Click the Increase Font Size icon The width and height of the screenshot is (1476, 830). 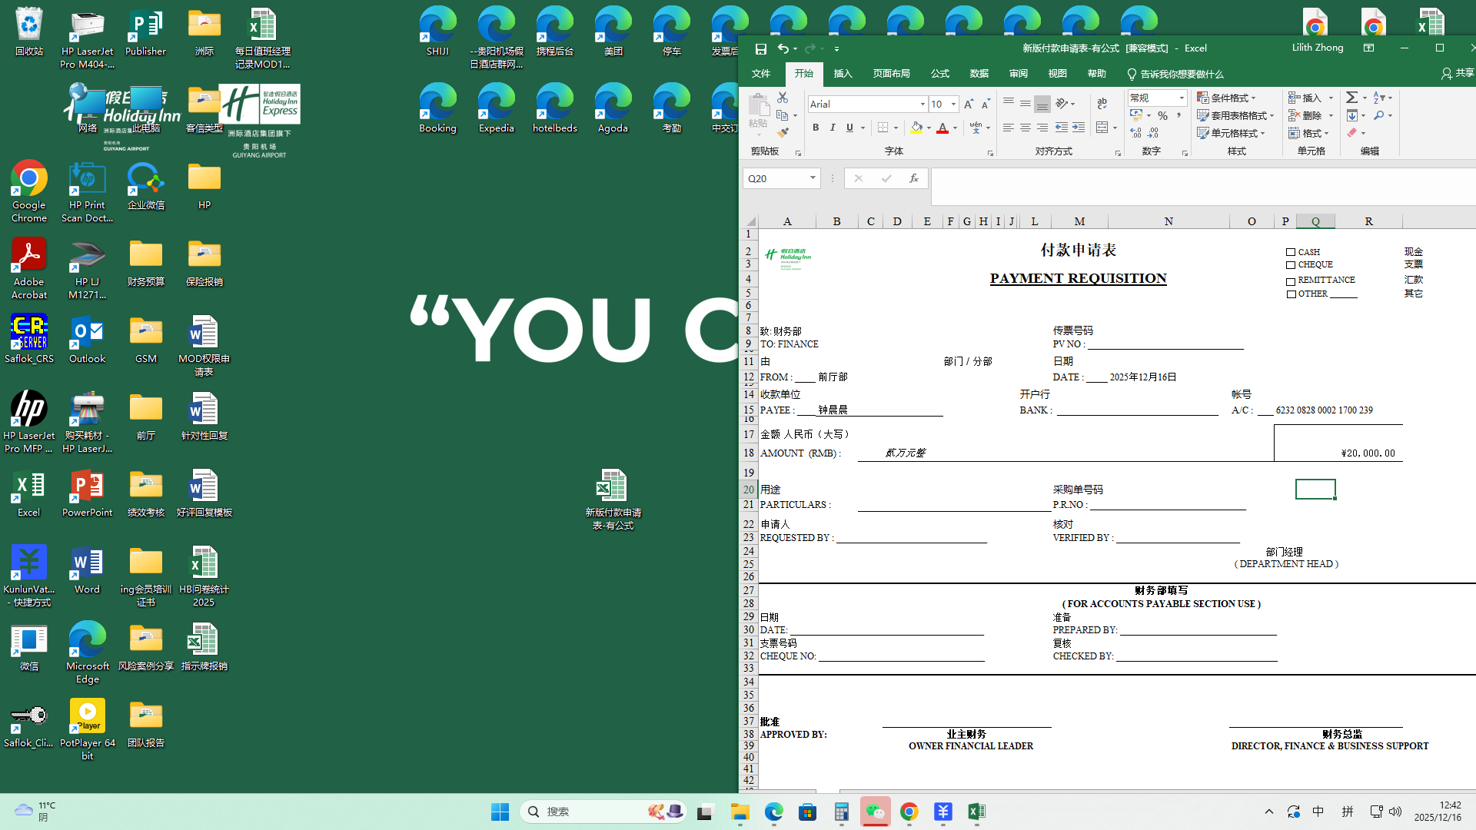(x=969, y=104)
